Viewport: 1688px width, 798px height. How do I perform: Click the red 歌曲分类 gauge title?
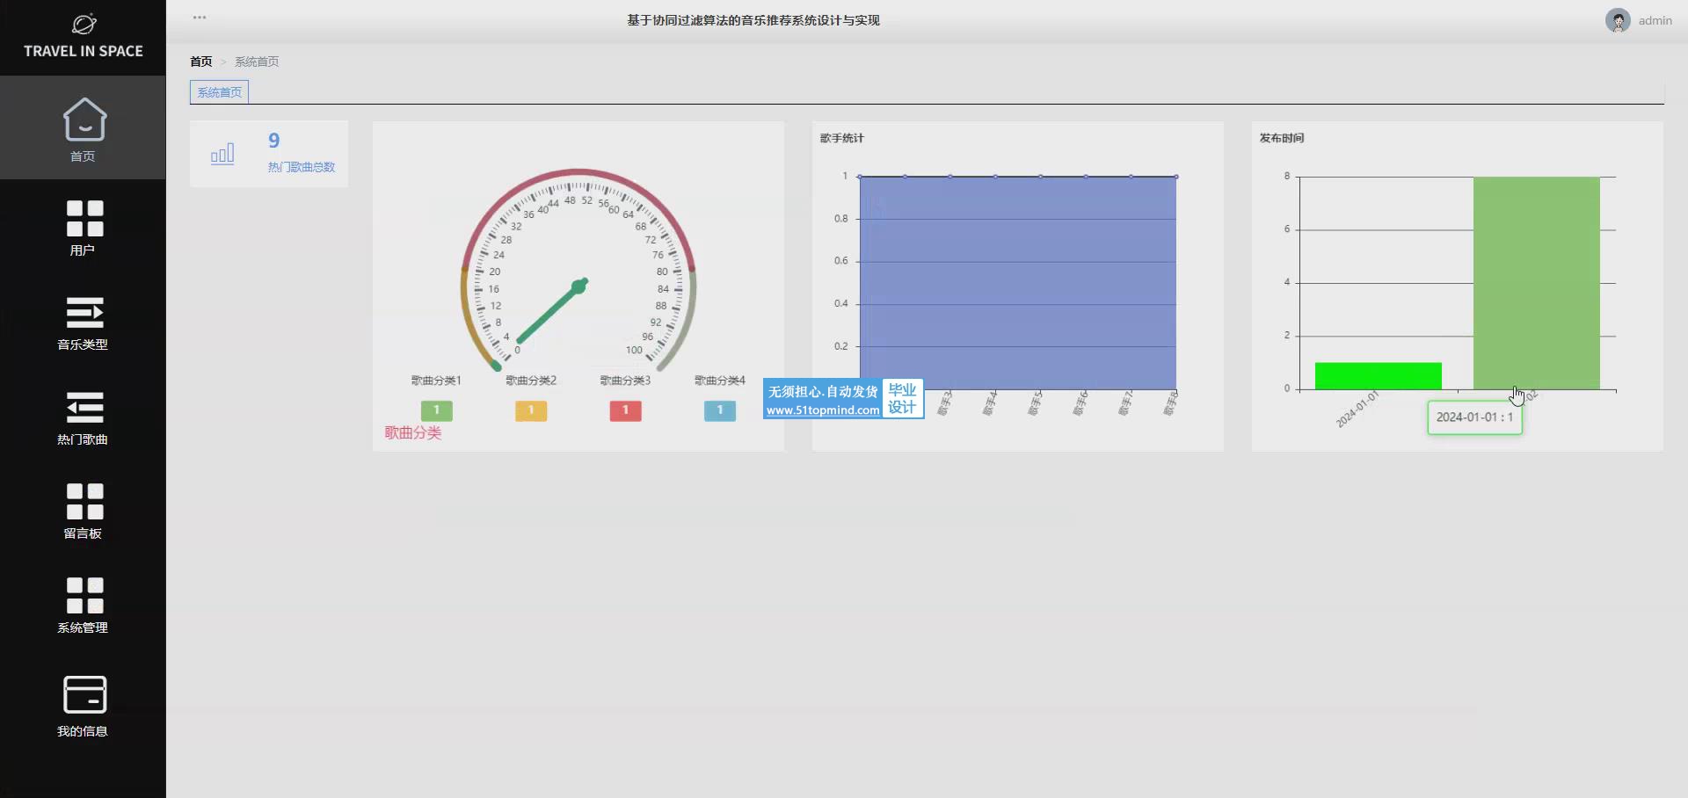click(x=413, y=432)
